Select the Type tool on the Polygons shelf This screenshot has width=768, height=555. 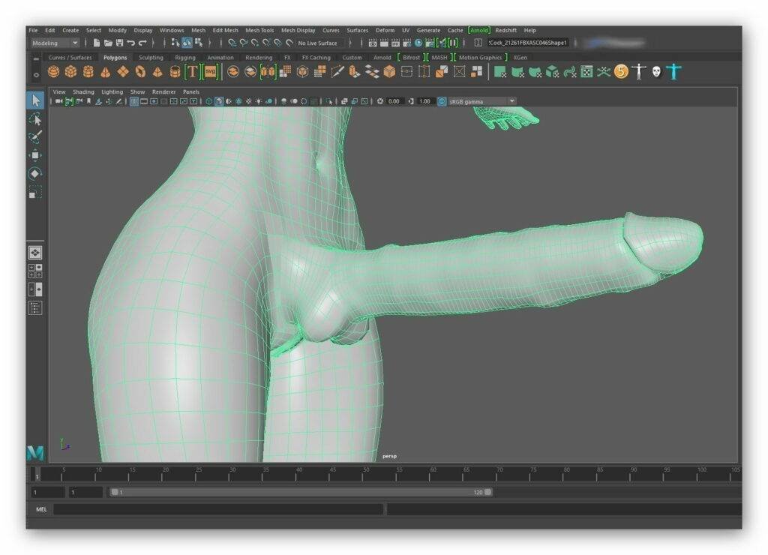192,71
